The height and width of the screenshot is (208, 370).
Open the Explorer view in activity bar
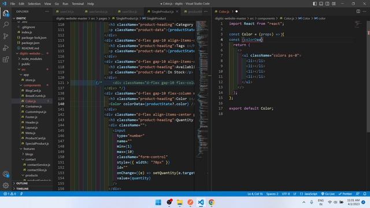(6, 13)
